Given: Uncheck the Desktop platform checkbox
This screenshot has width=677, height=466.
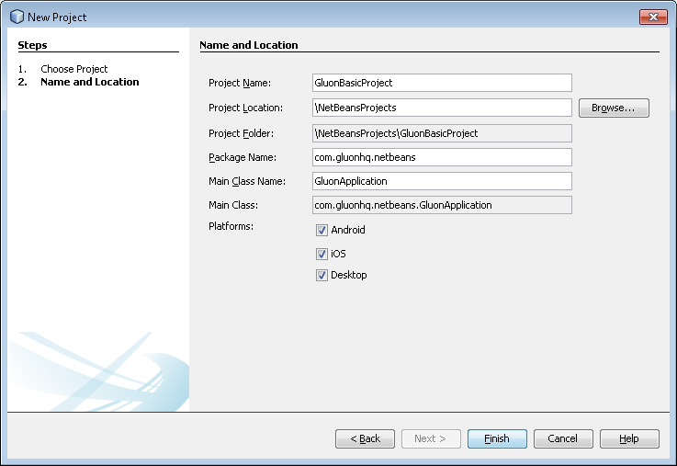Looking at the screenshot, I should pyautogui.click(x=322, y=275).
